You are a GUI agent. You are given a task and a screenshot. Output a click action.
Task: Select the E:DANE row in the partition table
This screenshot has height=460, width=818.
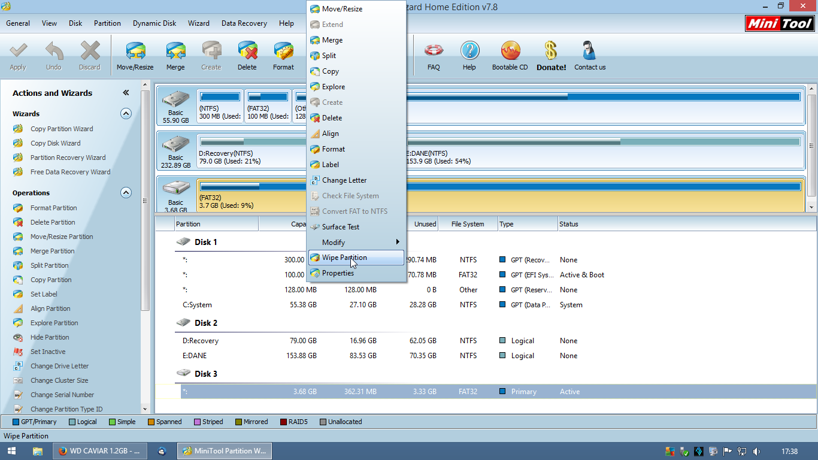pos(498,356)
